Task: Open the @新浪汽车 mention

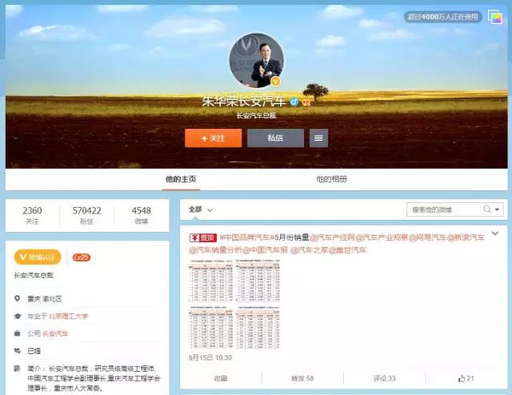Action: (465, 237)
